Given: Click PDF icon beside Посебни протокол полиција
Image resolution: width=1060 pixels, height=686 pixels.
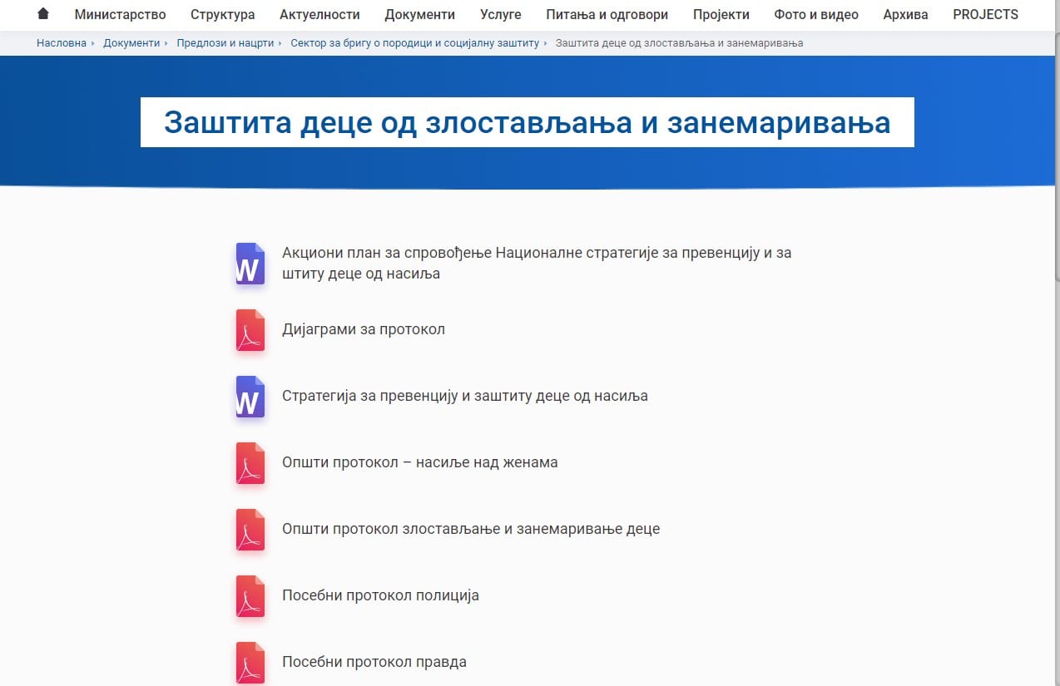Looking at the screenshot, I should (x=250, y=596).
